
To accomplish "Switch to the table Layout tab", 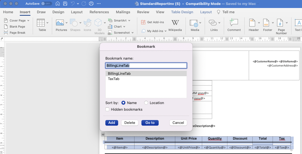I will pos(206,12).
